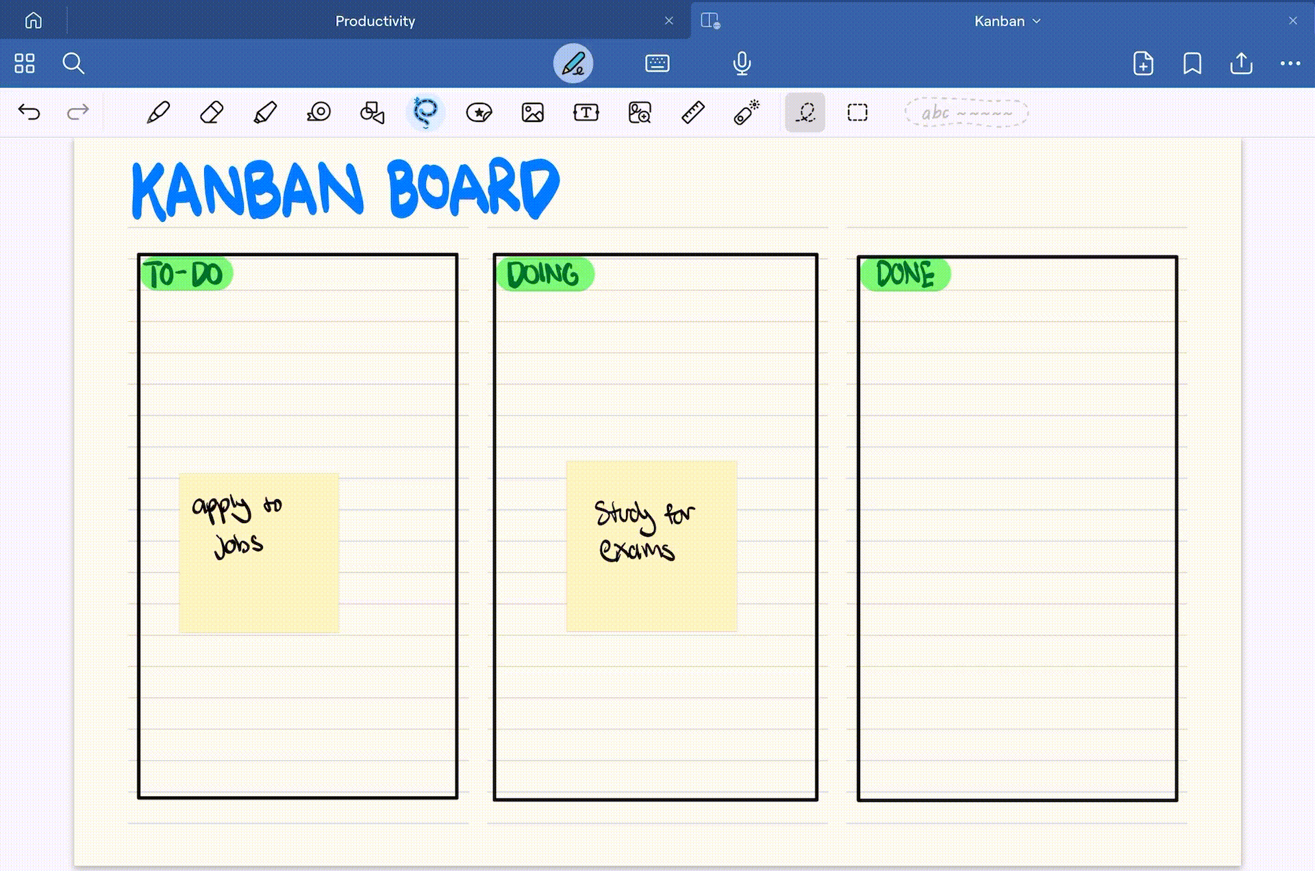Image resolution: width=1315 pixels, height=871 pixels.
Task: Select the Pen tool
Action: (x=158, y=112)
